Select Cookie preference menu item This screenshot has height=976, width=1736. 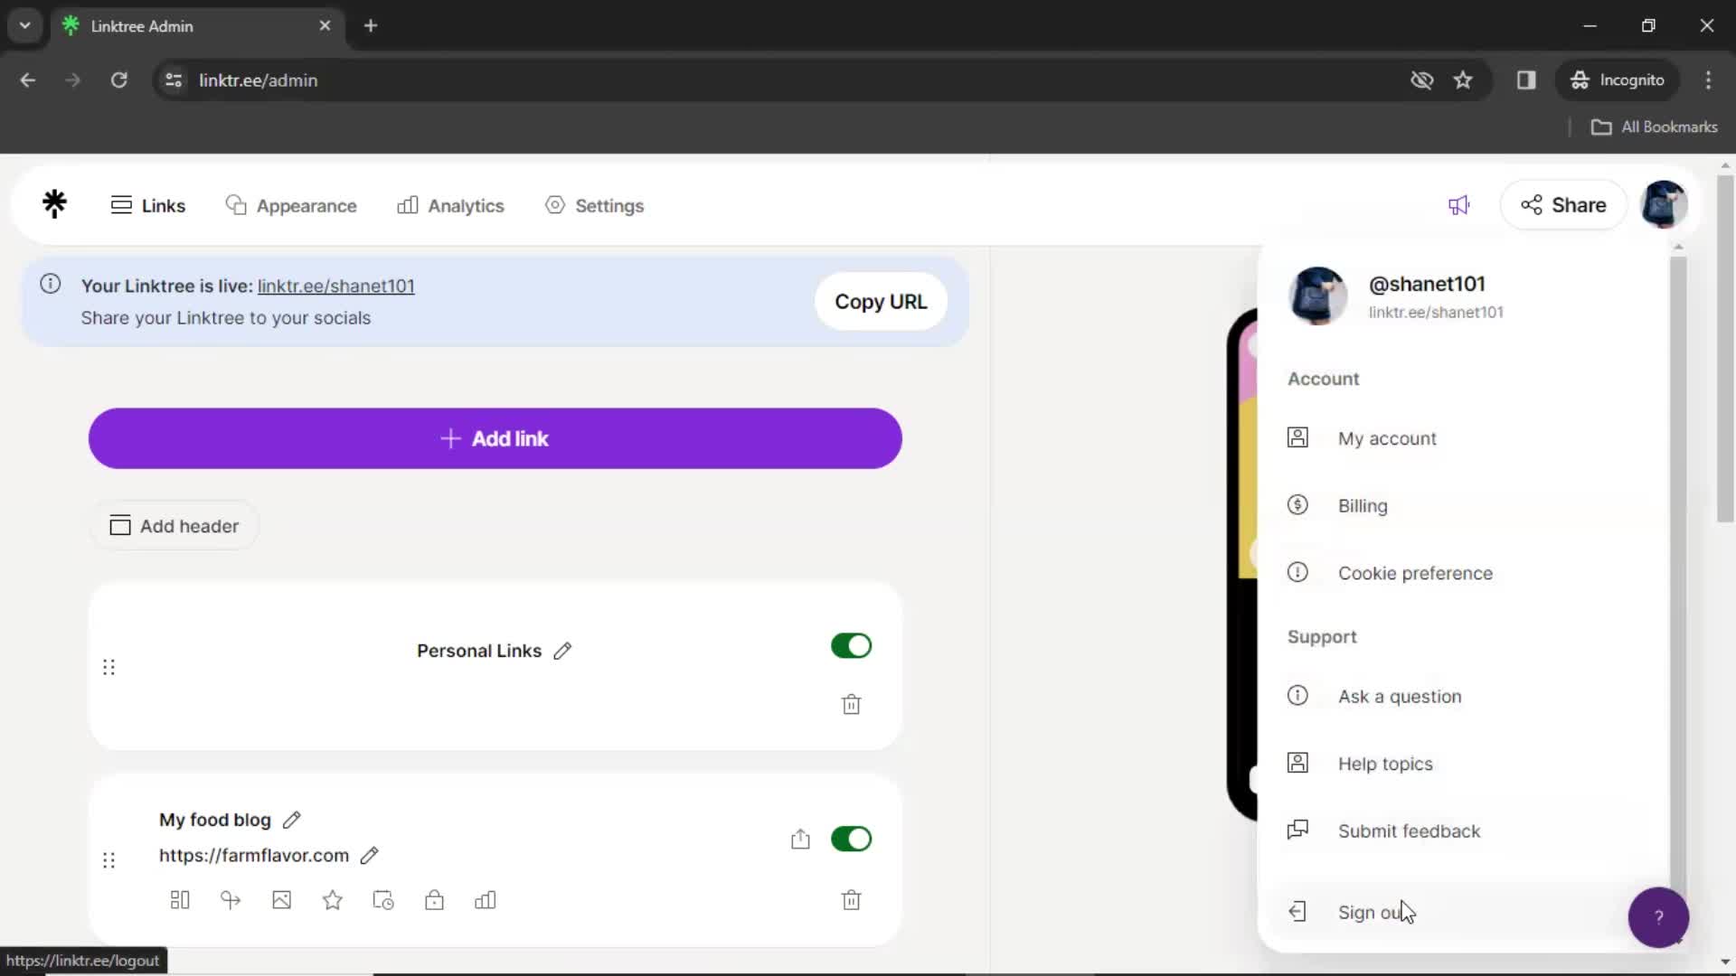coord(1465,573)
